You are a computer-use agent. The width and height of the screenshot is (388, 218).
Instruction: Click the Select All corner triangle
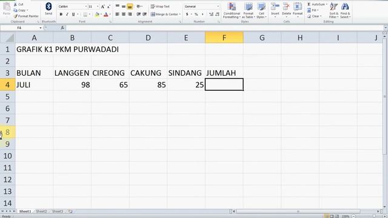pos(8,38)
